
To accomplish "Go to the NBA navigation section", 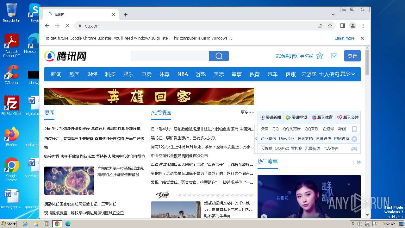I will [x=183, y=74].
